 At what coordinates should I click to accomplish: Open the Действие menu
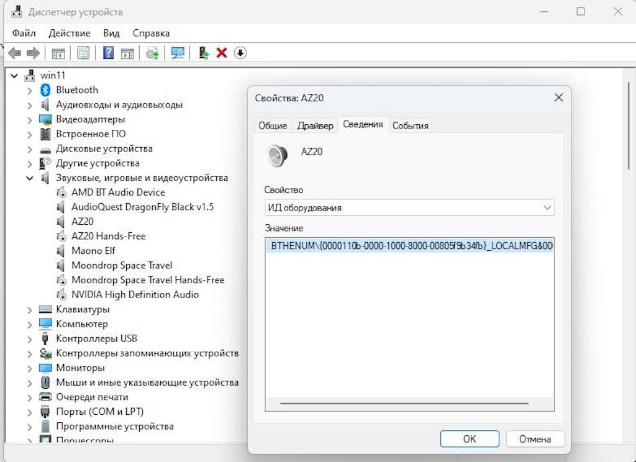pos(69,33)
